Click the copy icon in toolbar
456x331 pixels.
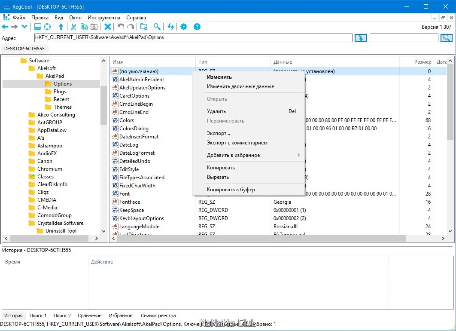tap(84, 27)
